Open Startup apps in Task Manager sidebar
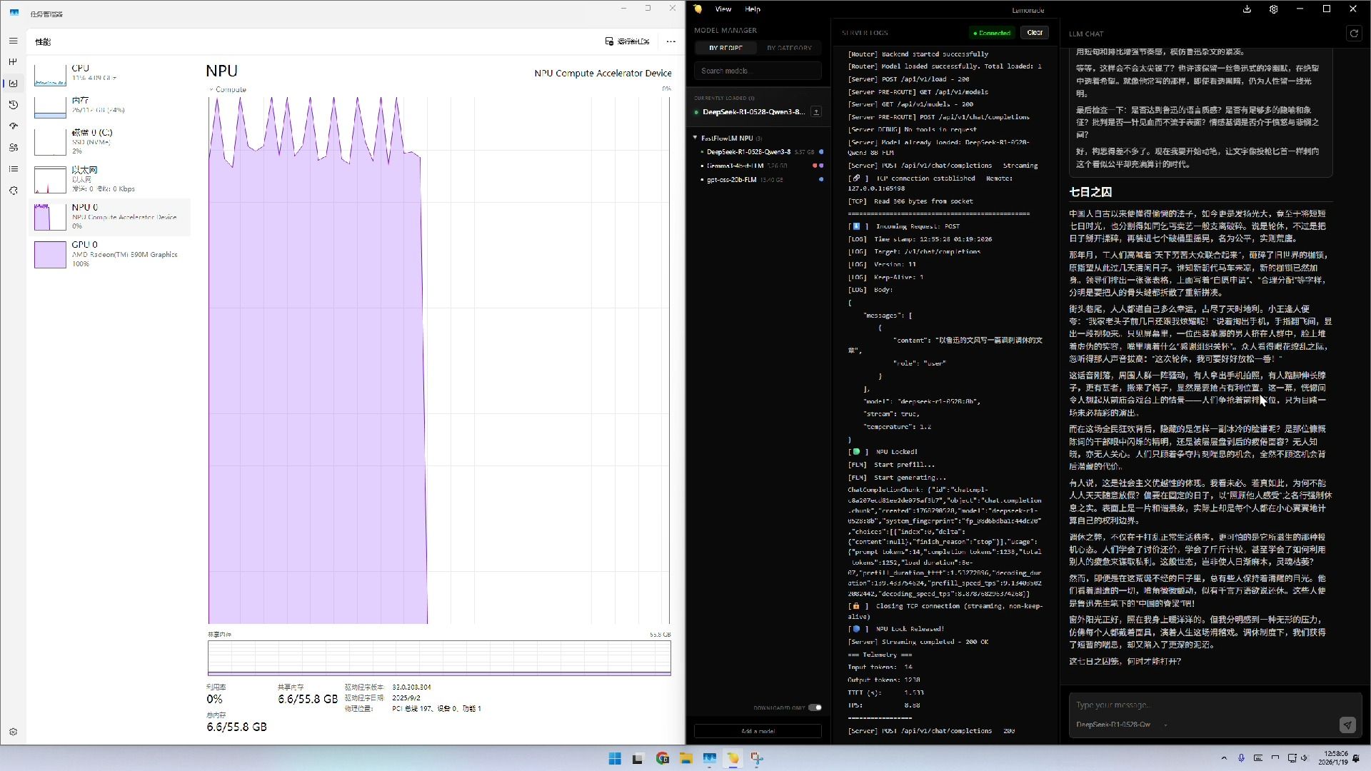Image resolution: width=1371 pixels, height=771 pixels. (x=13, y=126)
